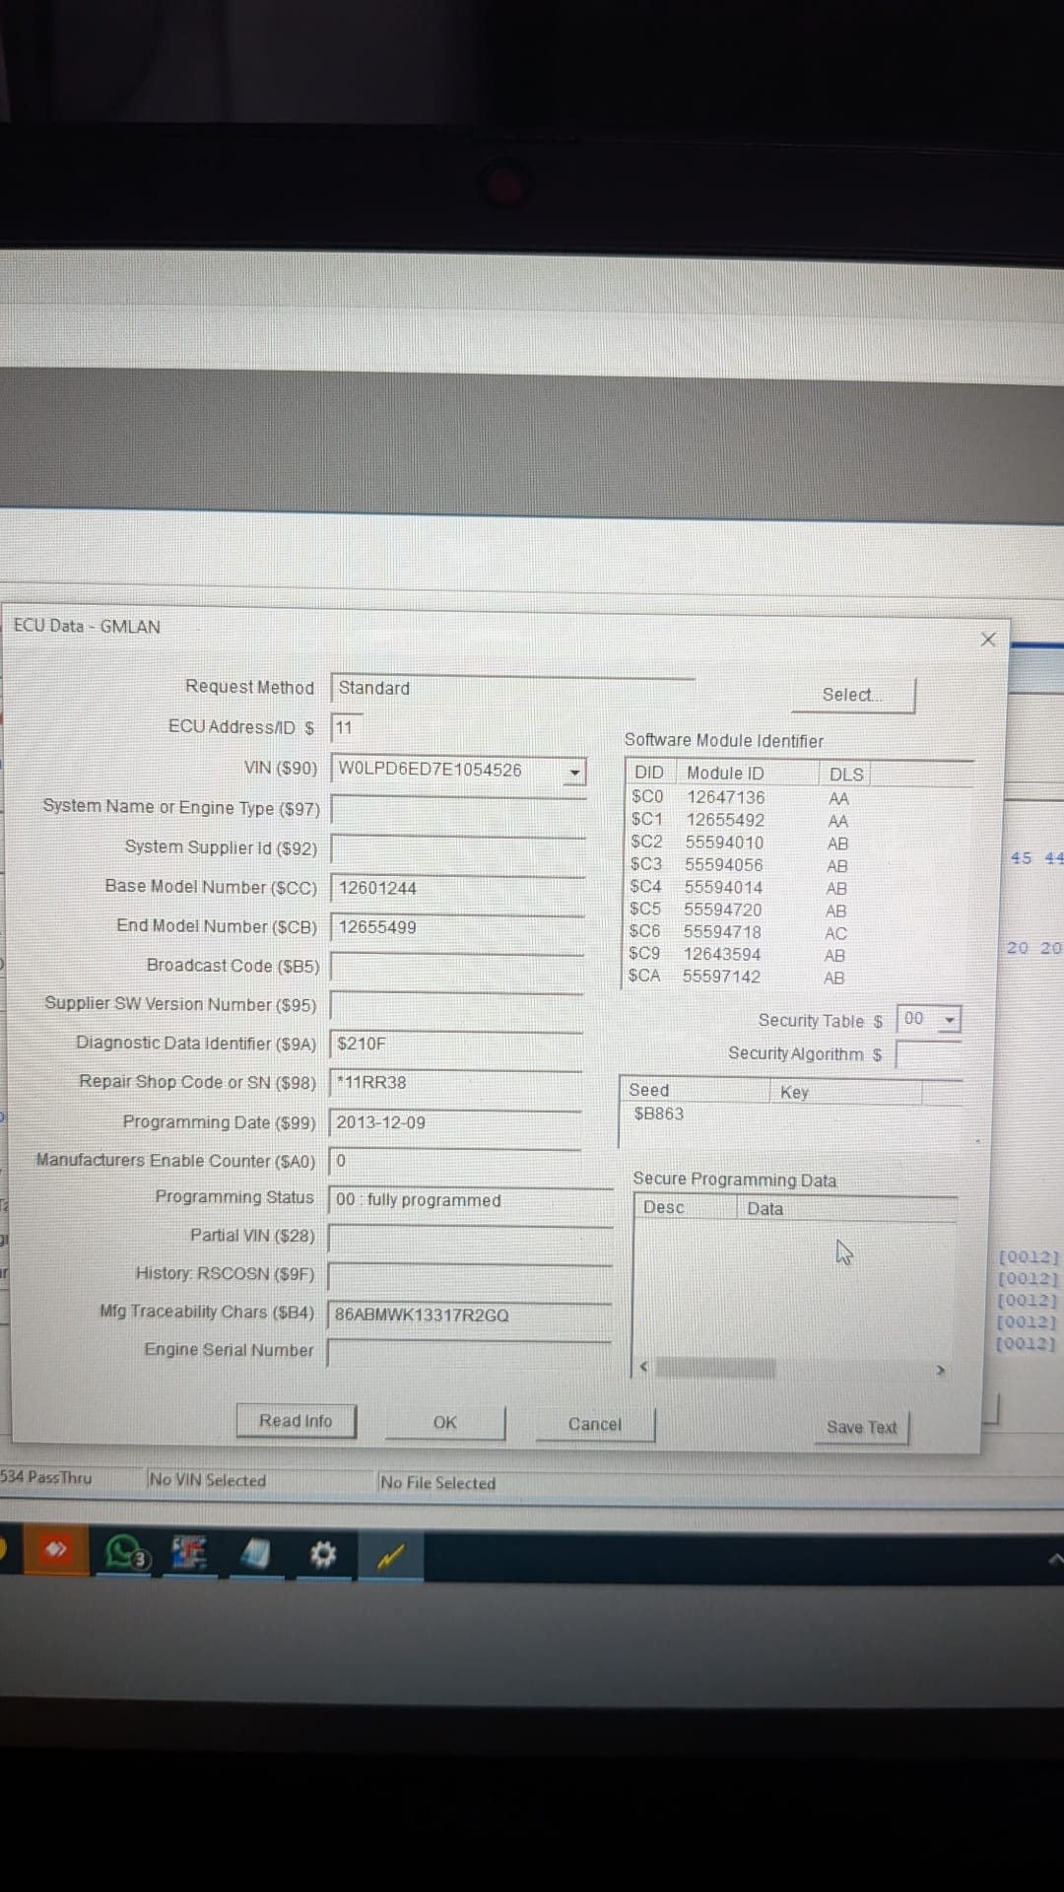Image resolution: width=1064 pixels, height=1892 pixels.
Task: Open the Settings gear taskbar icon
Action: pos(322,1555)
